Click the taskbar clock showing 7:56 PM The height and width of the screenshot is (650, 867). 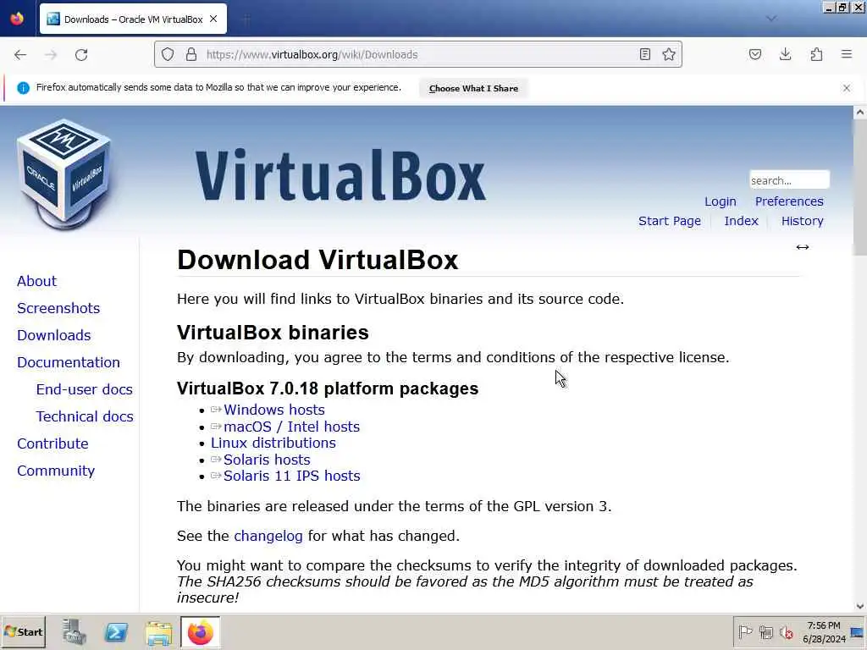(824, 631)
